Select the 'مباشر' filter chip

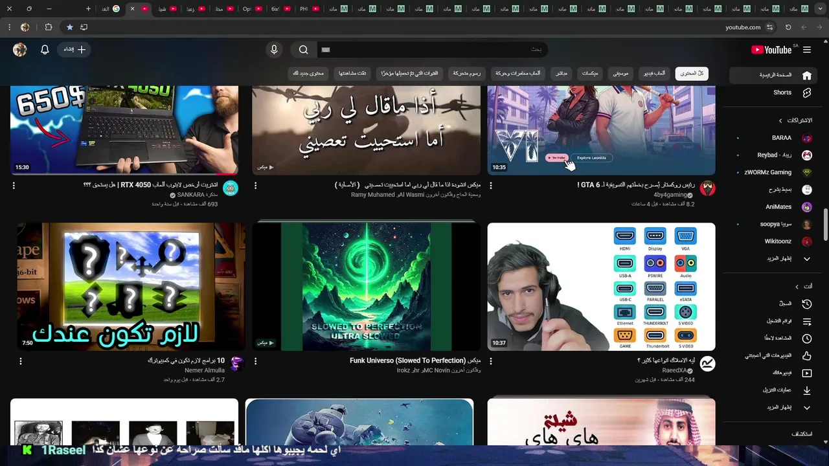click(561, 74)
